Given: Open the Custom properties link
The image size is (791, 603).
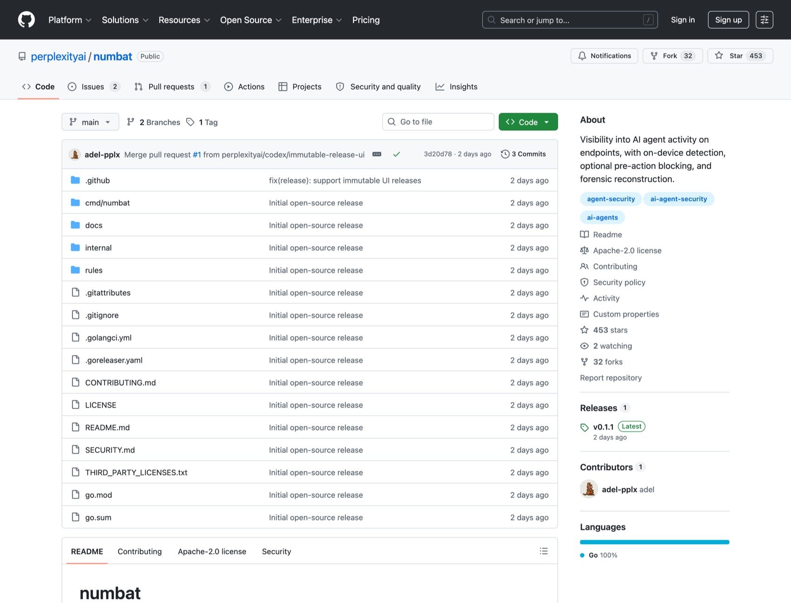Looking at the screenshot, I should point(619,314).
